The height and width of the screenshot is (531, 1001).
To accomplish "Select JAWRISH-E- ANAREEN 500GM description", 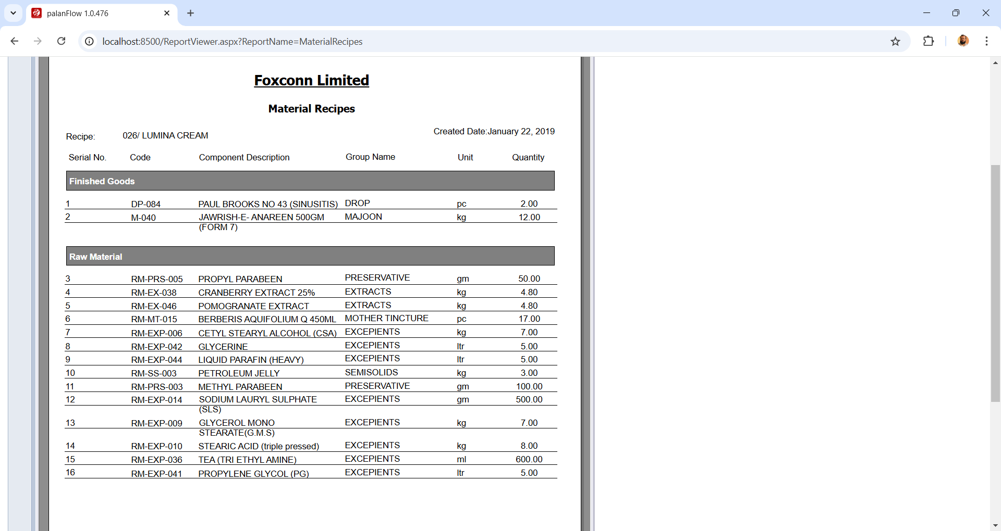I will tap(261, 222).
